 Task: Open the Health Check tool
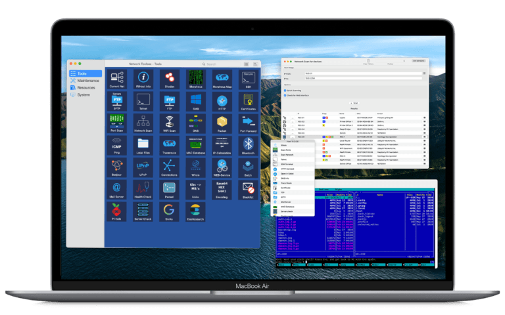[x=143, y=188]
